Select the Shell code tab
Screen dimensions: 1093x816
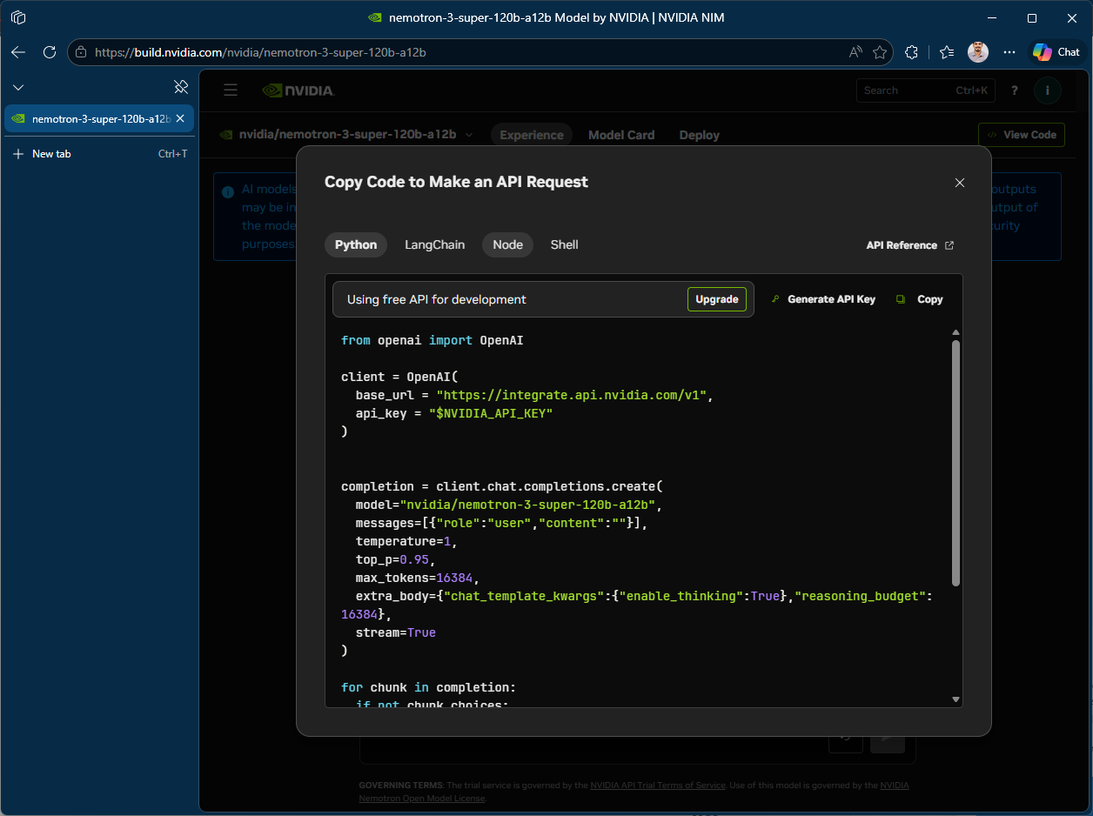564,244
